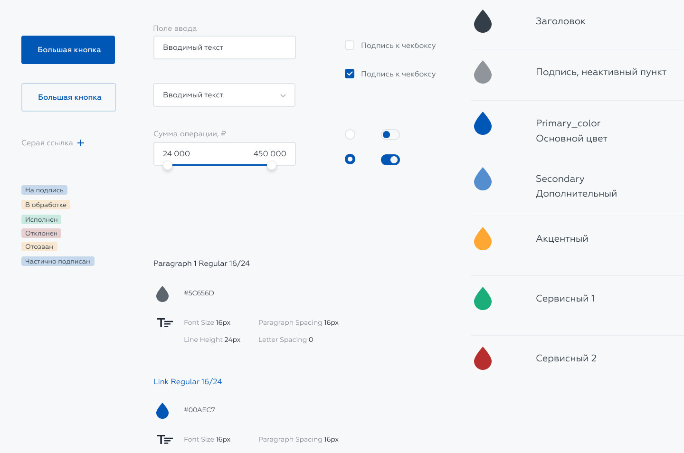Click the orange 'Акцентный' color drop

coord(483,239)
